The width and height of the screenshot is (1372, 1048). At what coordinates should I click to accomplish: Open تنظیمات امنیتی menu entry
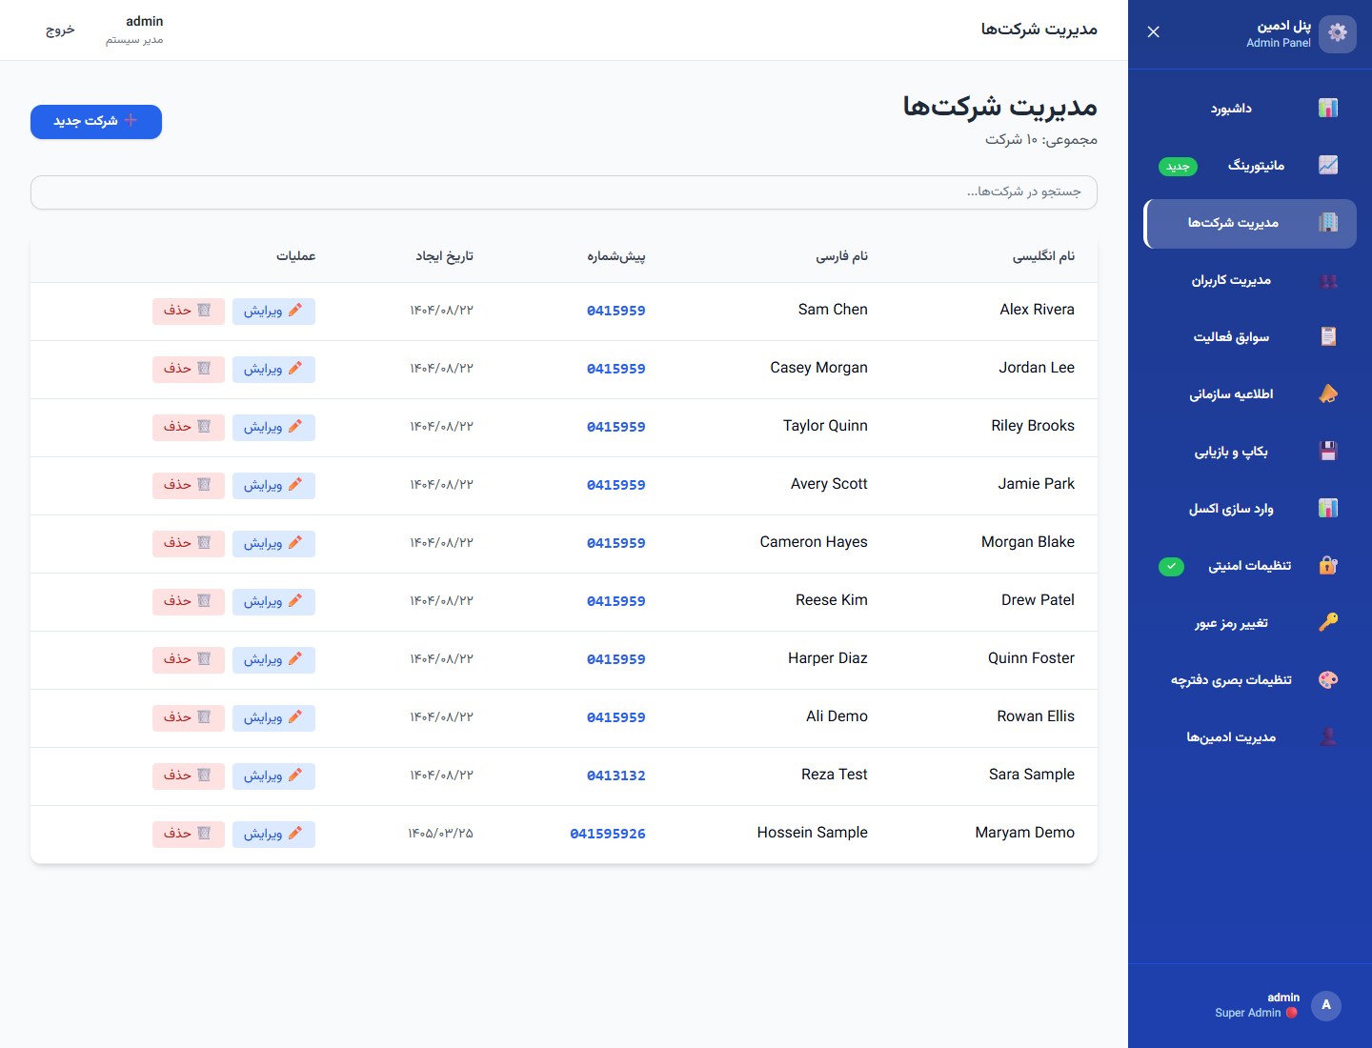pos(1250,566)
